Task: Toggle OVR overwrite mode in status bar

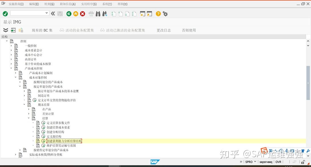Action: point(278,162)
